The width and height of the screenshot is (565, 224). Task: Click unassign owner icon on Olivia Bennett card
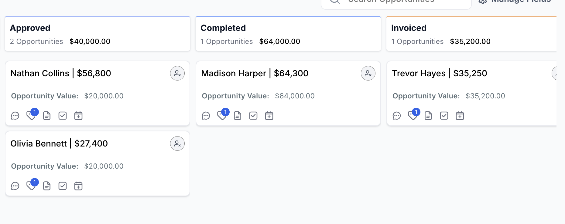tap(177, 143)
